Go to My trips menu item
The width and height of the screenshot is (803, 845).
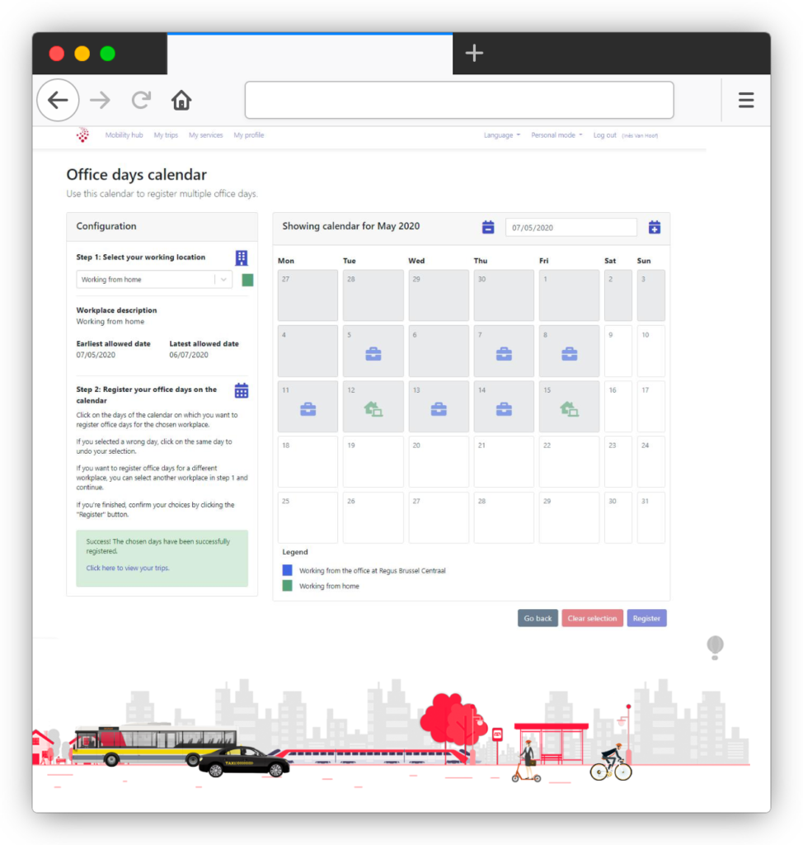click(165, 135)
